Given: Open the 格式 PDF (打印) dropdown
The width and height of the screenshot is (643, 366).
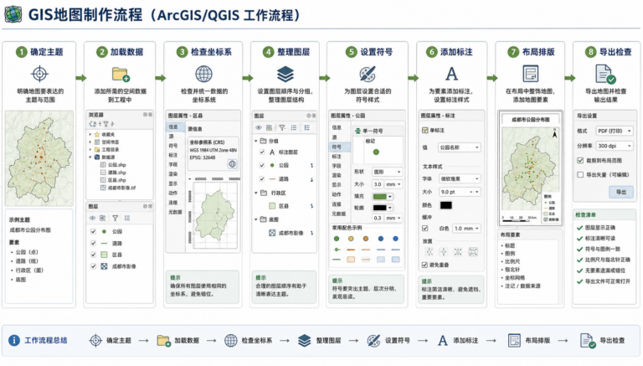Looking at the screenshot, I should [614, 131].
